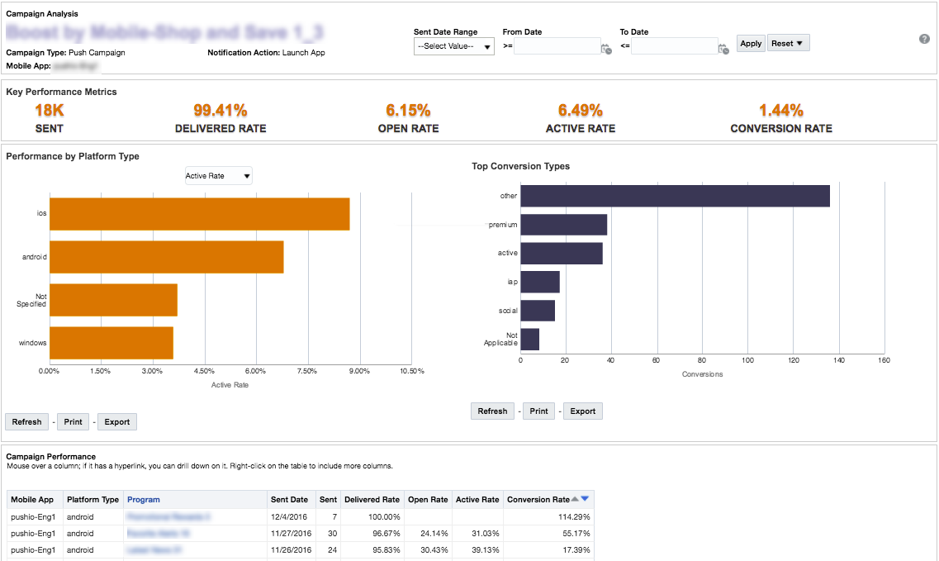Sort Conversion Rate ascending with up arrow
The width and height of the screenshot is (939, 561).
pos(576,498)
